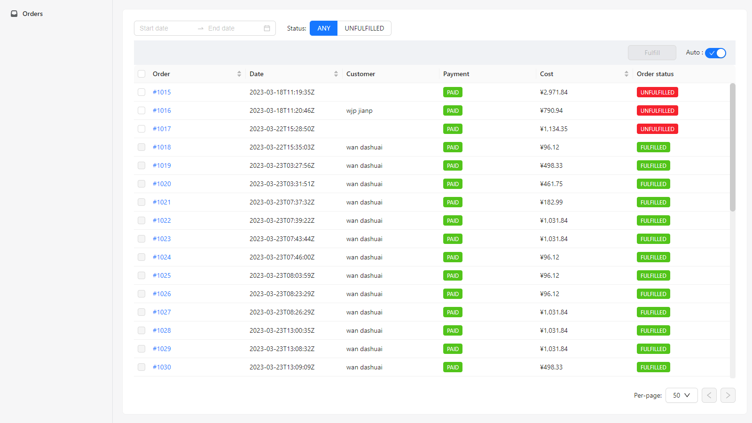Open order #1015 link
The image size is (752, 423).
click(x=162, y=92)
